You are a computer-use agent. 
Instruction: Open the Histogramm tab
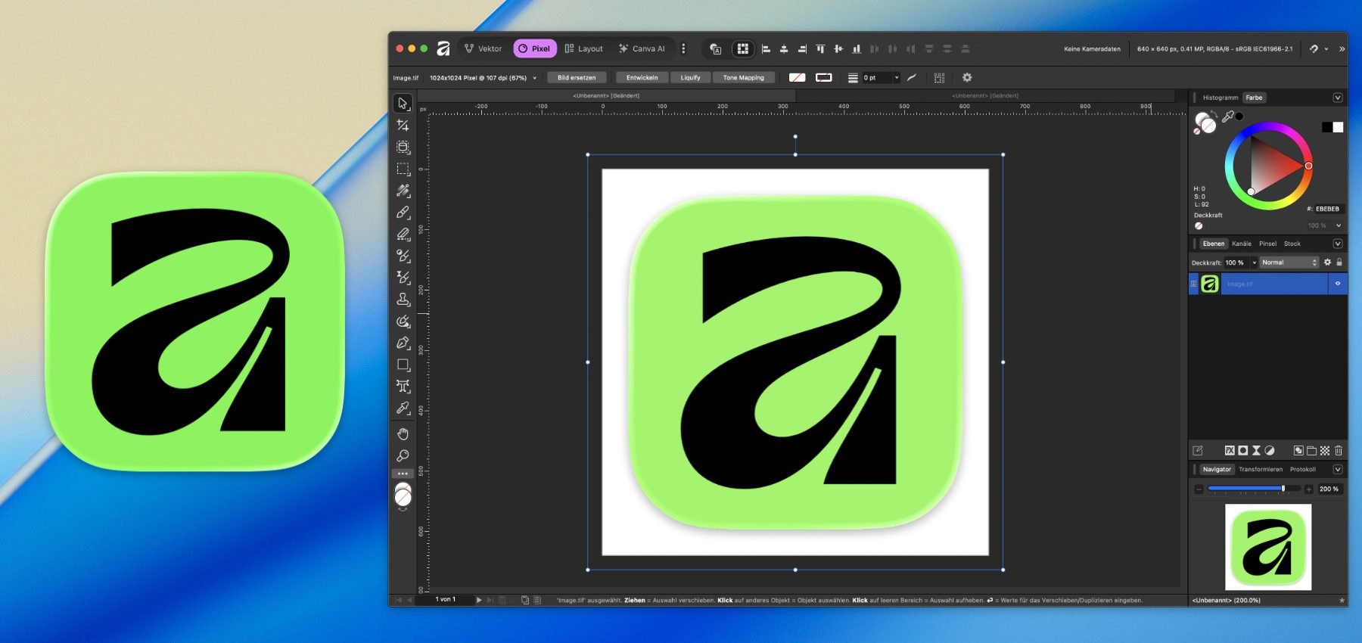click(x=1220, y=98)
